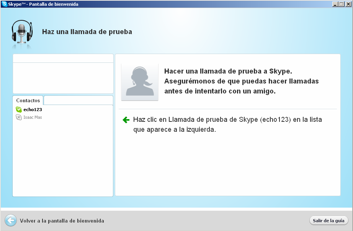This screenshot has height=231, width=353.
Task: Click the round back arrow icon
Action: coord(11,220)
